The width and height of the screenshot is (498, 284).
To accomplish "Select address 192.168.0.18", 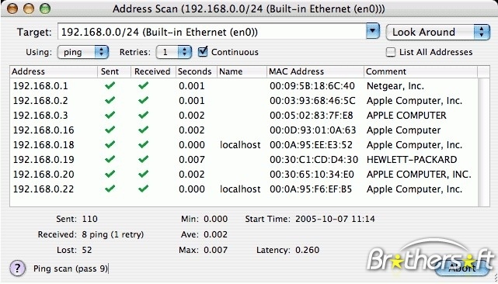I will click(x=44, y=144).
